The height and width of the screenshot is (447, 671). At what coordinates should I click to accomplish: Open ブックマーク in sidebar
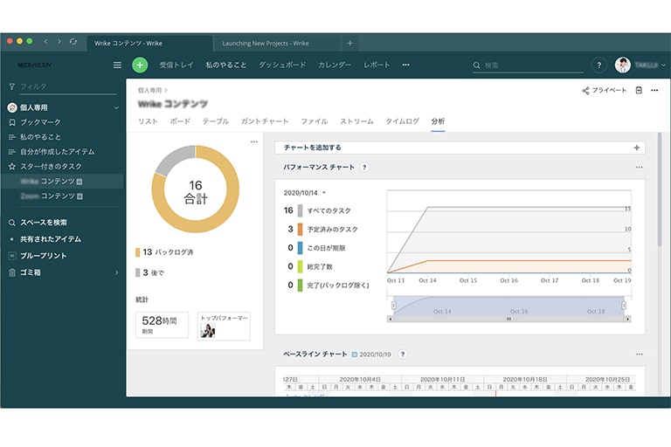pyautogui.click(x=40, y=122)
